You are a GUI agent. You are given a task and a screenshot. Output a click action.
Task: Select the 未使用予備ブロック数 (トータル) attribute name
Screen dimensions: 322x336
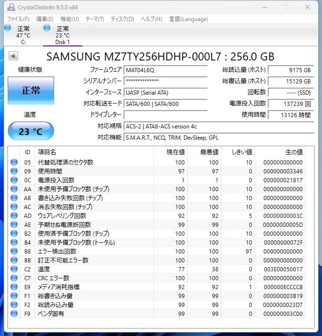[76, 242]
